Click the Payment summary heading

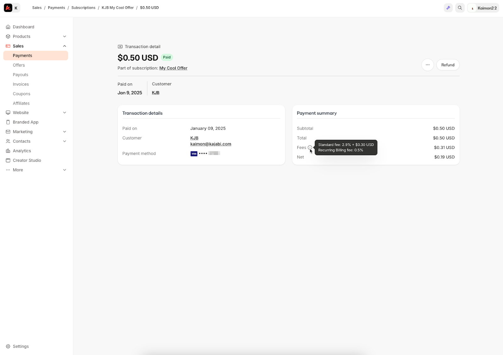[x=317, y=113]
